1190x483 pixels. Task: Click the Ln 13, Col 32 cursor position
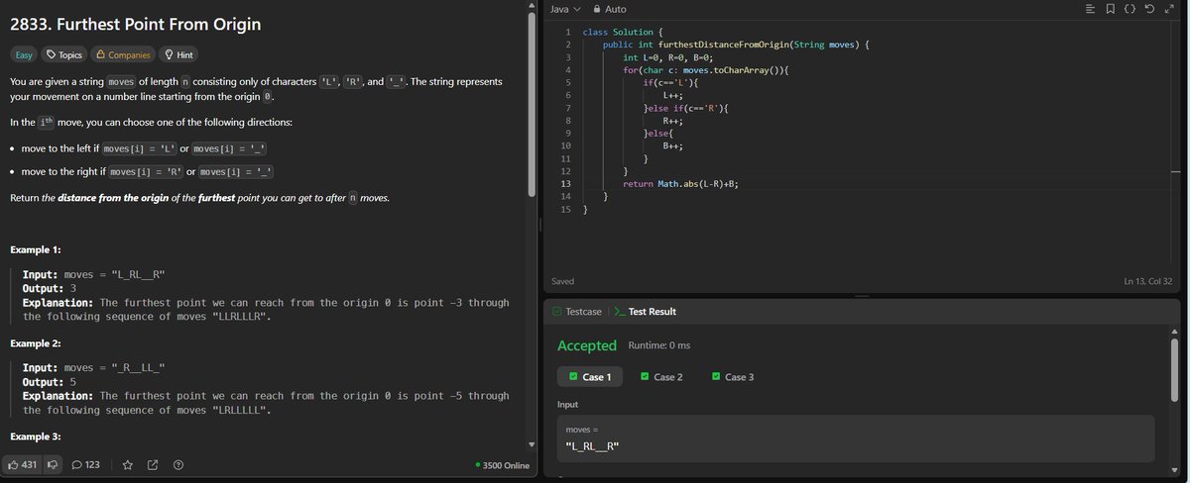pos(1150,282)
